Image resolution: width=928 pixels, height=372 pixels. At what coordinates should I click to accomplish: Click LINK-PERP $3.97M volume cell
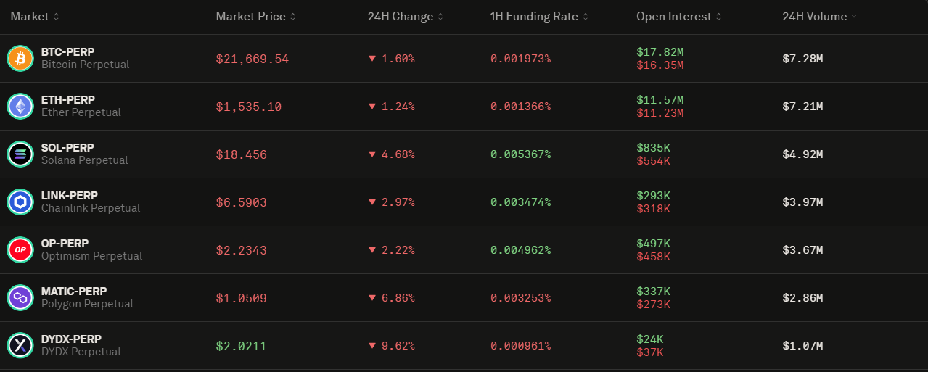click(x=802, y=202)
